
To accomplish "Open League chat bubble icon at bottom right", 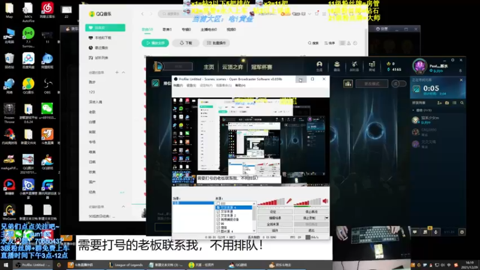I will 415,232.
